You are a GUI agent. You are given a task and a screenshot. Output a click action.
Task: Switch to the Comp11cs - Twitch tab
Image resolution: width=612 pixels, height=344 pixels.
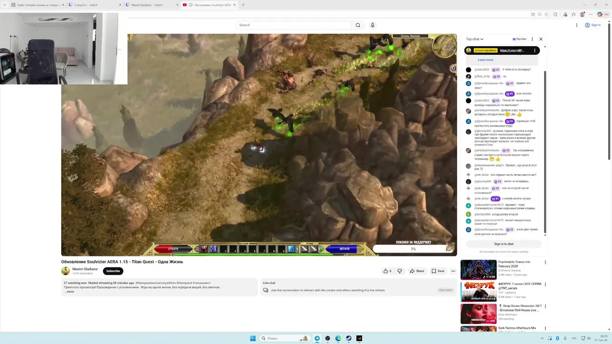click(x=94, y=5)
